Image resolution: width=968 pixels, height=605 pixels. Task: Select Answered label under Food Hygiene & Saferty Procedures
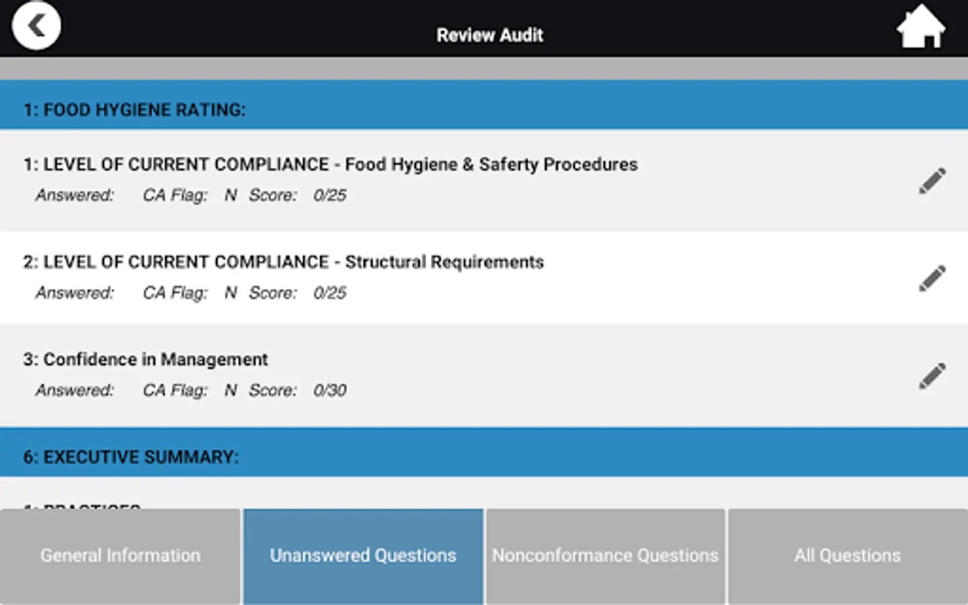[x=75, y=196]
